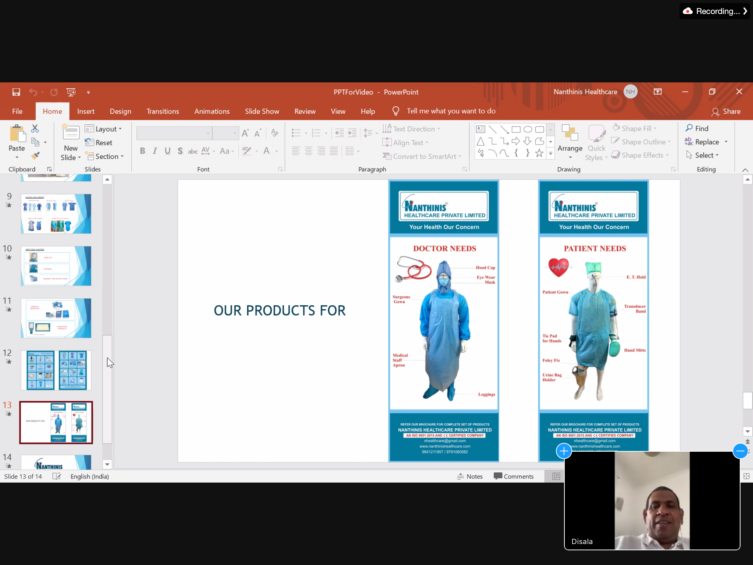Open the Animations tab

[x=212, y=111]
